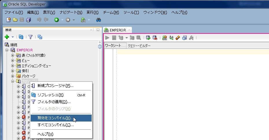
Task: Click the binoculars Find DB Object icon
Action: 98,20
